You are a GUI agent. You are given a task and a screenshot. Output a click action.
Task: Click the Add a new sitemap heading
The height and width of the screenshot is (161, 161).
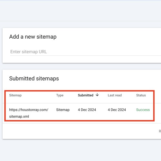(33, 37)
